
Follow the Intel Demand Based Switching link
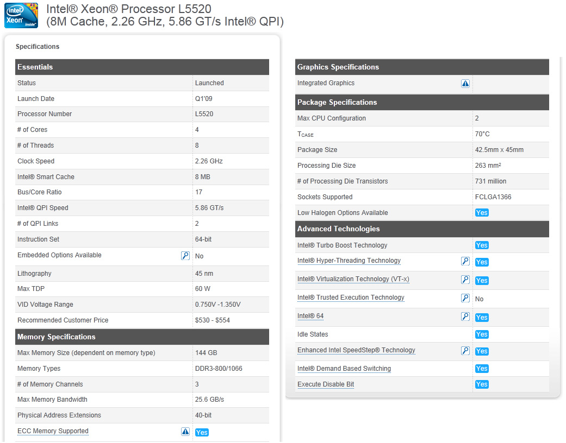344,369
